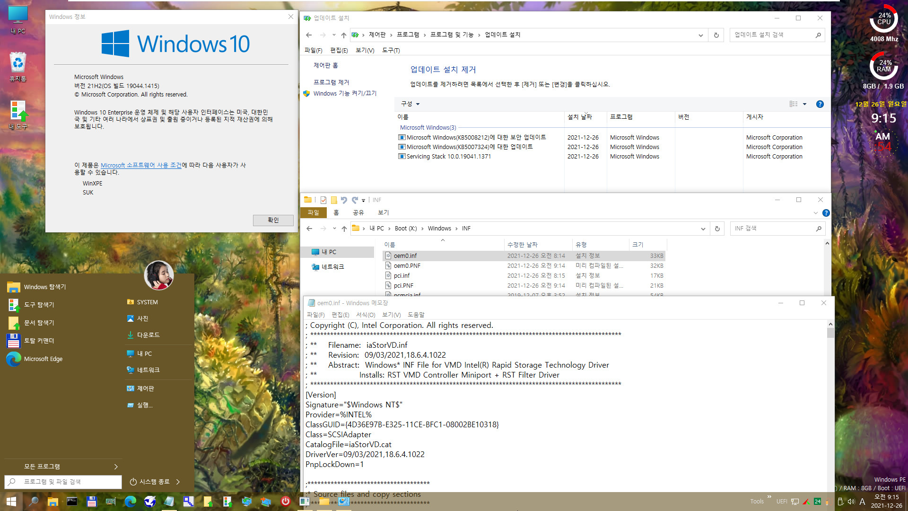Click the undo icon in INF quick access toolbar

pyautogui.click(x=344, y=200)
